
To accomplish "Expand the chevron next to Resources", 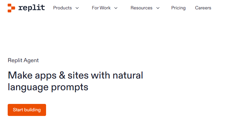I will pos(158,8).
